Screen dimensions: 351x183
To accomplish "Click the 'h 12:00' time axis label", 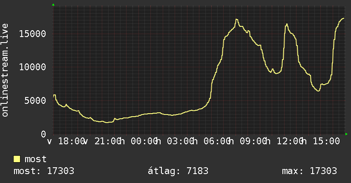I will pyautogui.click(x=284, y=141).
